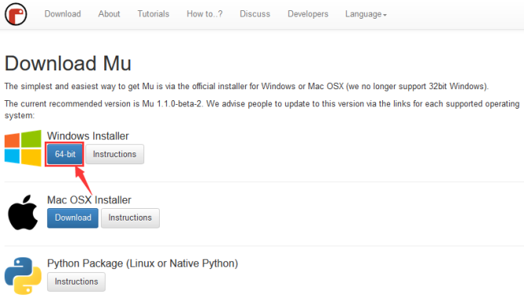Click the Windows 64-bit download button
524x298 pixels.
point(65,154)
